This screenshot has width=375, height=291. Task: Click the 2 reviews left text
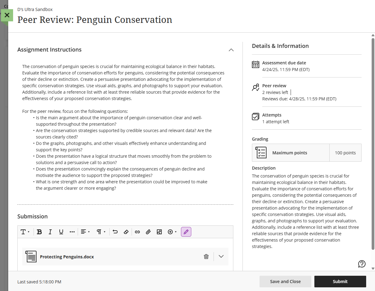[275, 92]
